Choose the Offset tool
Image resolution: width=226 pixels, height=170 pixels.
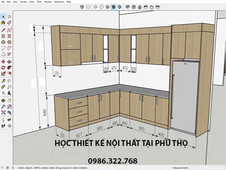[x=9, y=73]
